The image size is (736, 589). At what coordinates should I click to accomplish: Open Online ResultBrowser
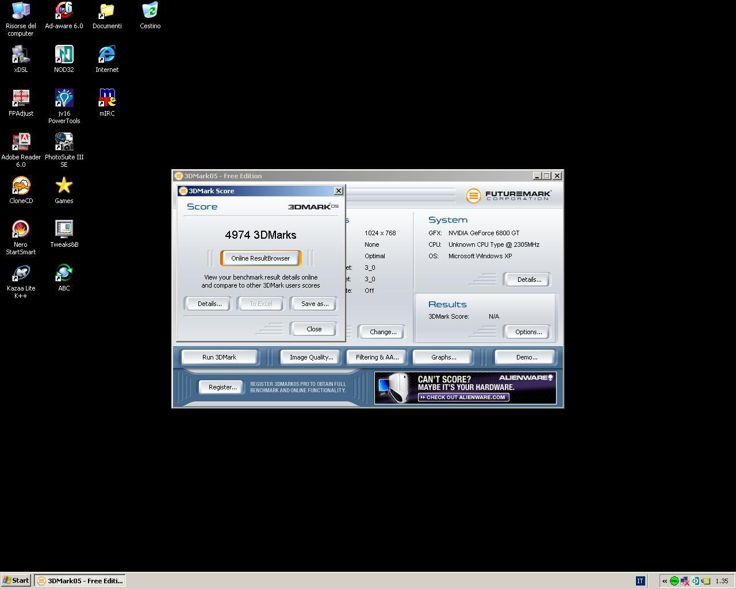pyautogui.click(x=260, y=258)
